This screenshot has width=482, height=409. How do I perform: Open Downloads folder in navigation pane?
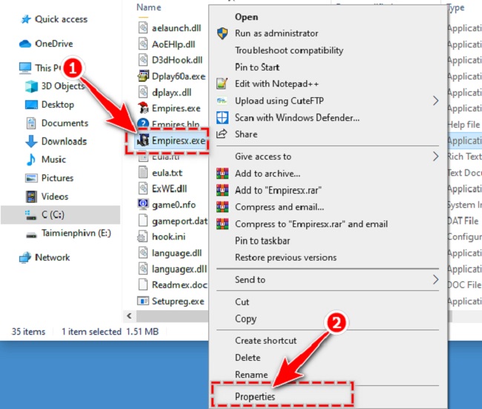64,141
